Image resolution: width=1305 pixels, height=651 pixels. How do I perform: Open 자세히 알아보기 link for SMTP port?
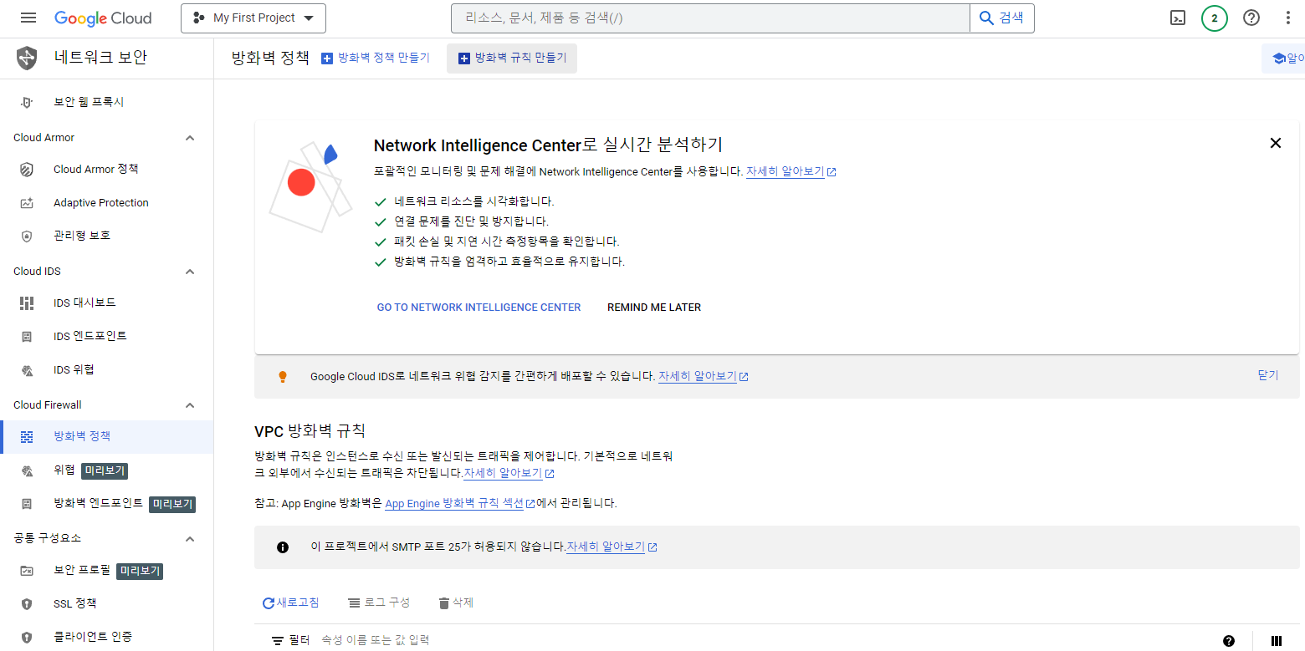coord(612,547)
